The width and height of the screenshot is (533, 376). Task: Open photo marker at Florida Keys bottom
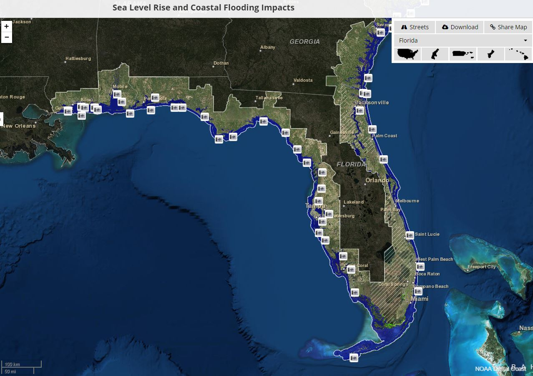coord(354,358)
